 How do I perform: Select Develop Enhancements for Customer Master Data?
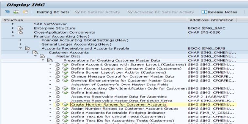pos(122,81)
